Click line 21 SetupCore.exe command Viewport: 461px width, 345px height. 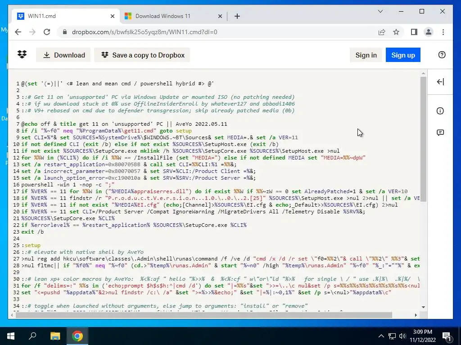(68, 218)
